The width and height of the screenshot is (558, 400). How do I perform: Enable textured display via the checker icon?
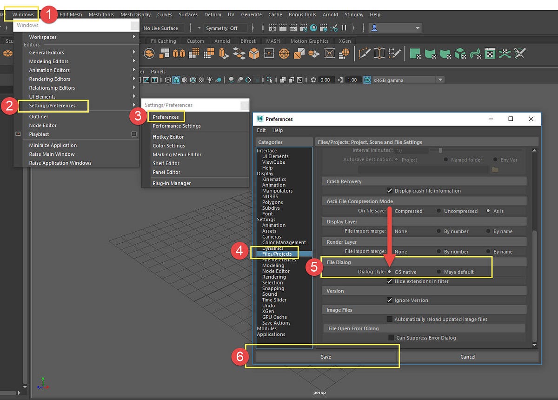(201, 80)
